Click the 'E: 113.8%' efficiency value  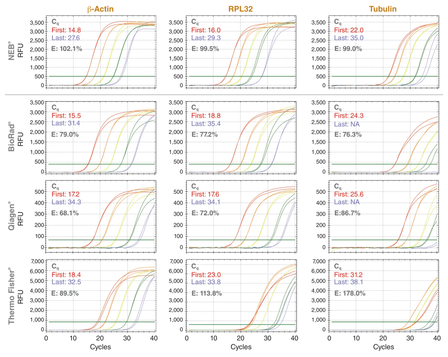tap(207, 293)
